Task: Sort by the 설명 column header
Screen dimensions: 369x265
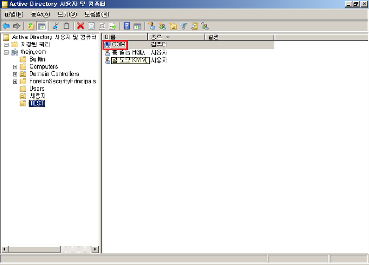Action: coord(240,37)
